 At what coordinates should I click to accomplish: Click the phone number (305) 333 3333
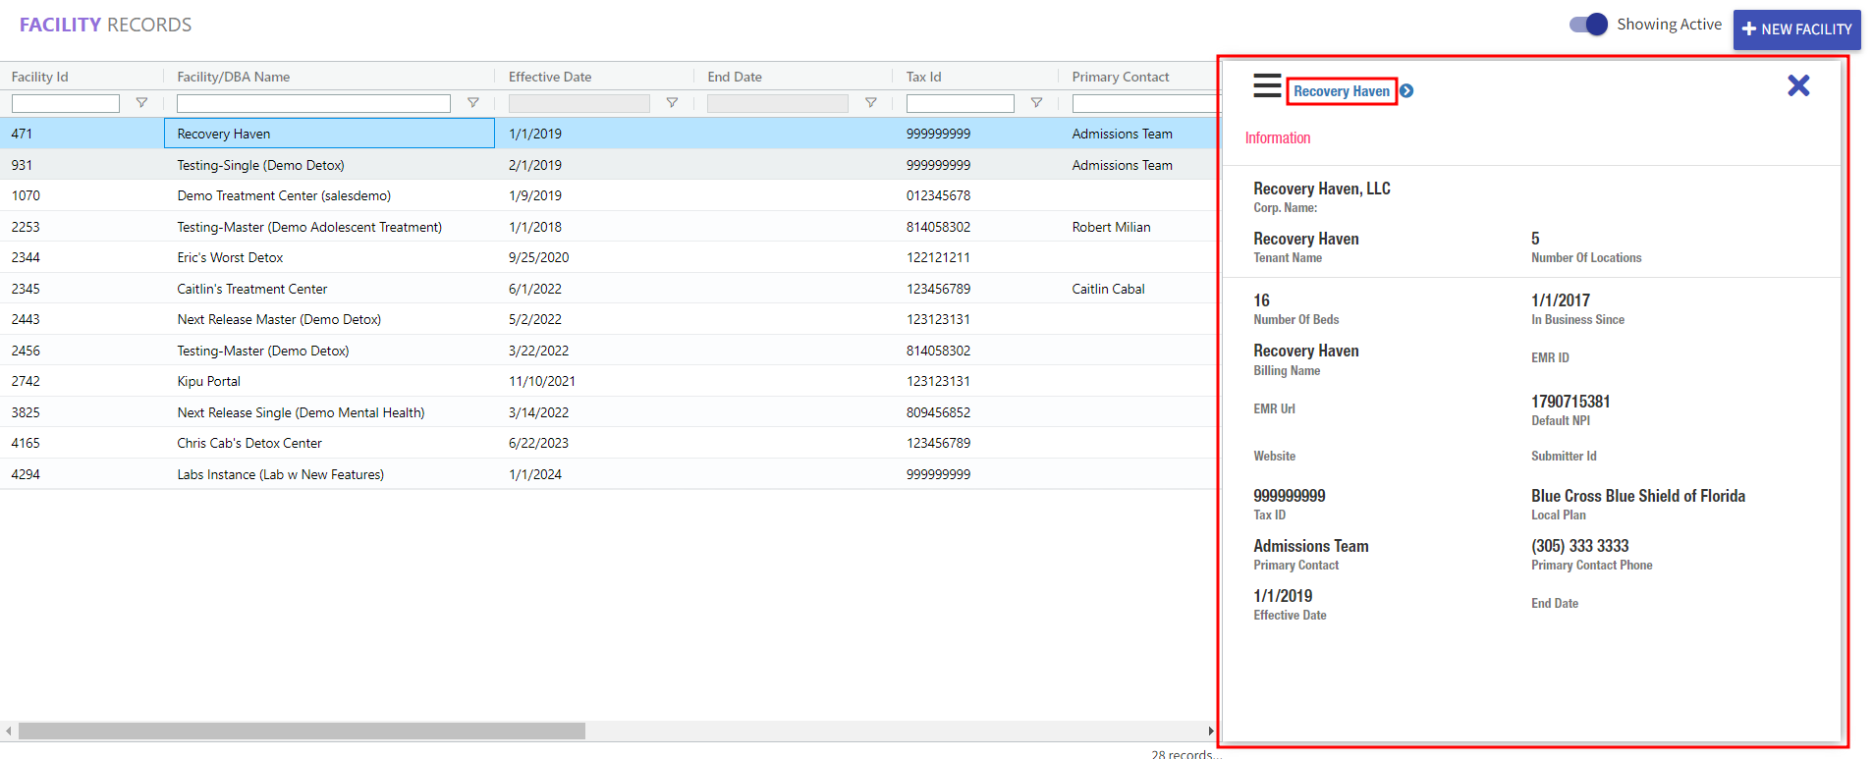pos(1579,546)
